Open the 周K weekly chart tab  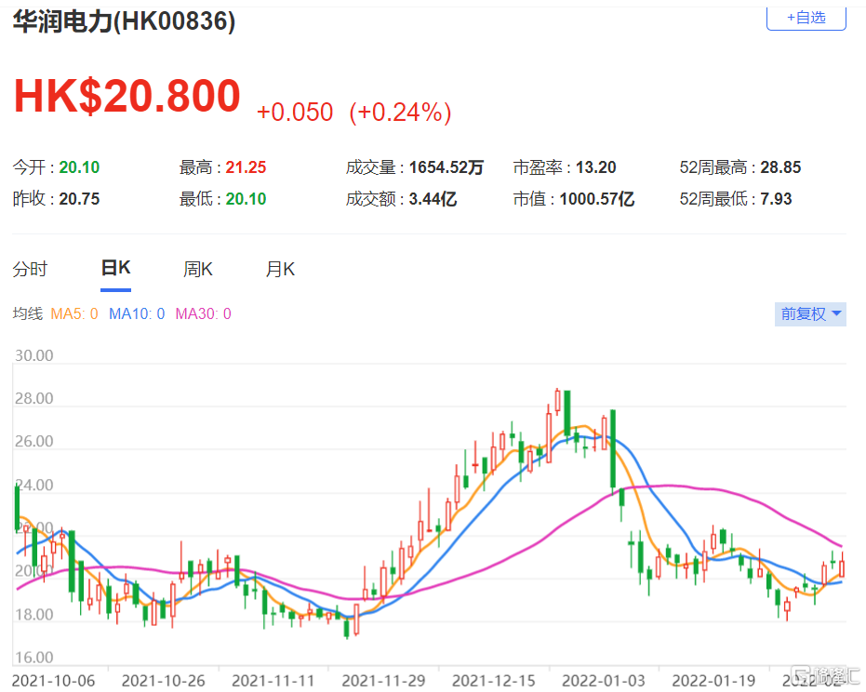[198, 270]
